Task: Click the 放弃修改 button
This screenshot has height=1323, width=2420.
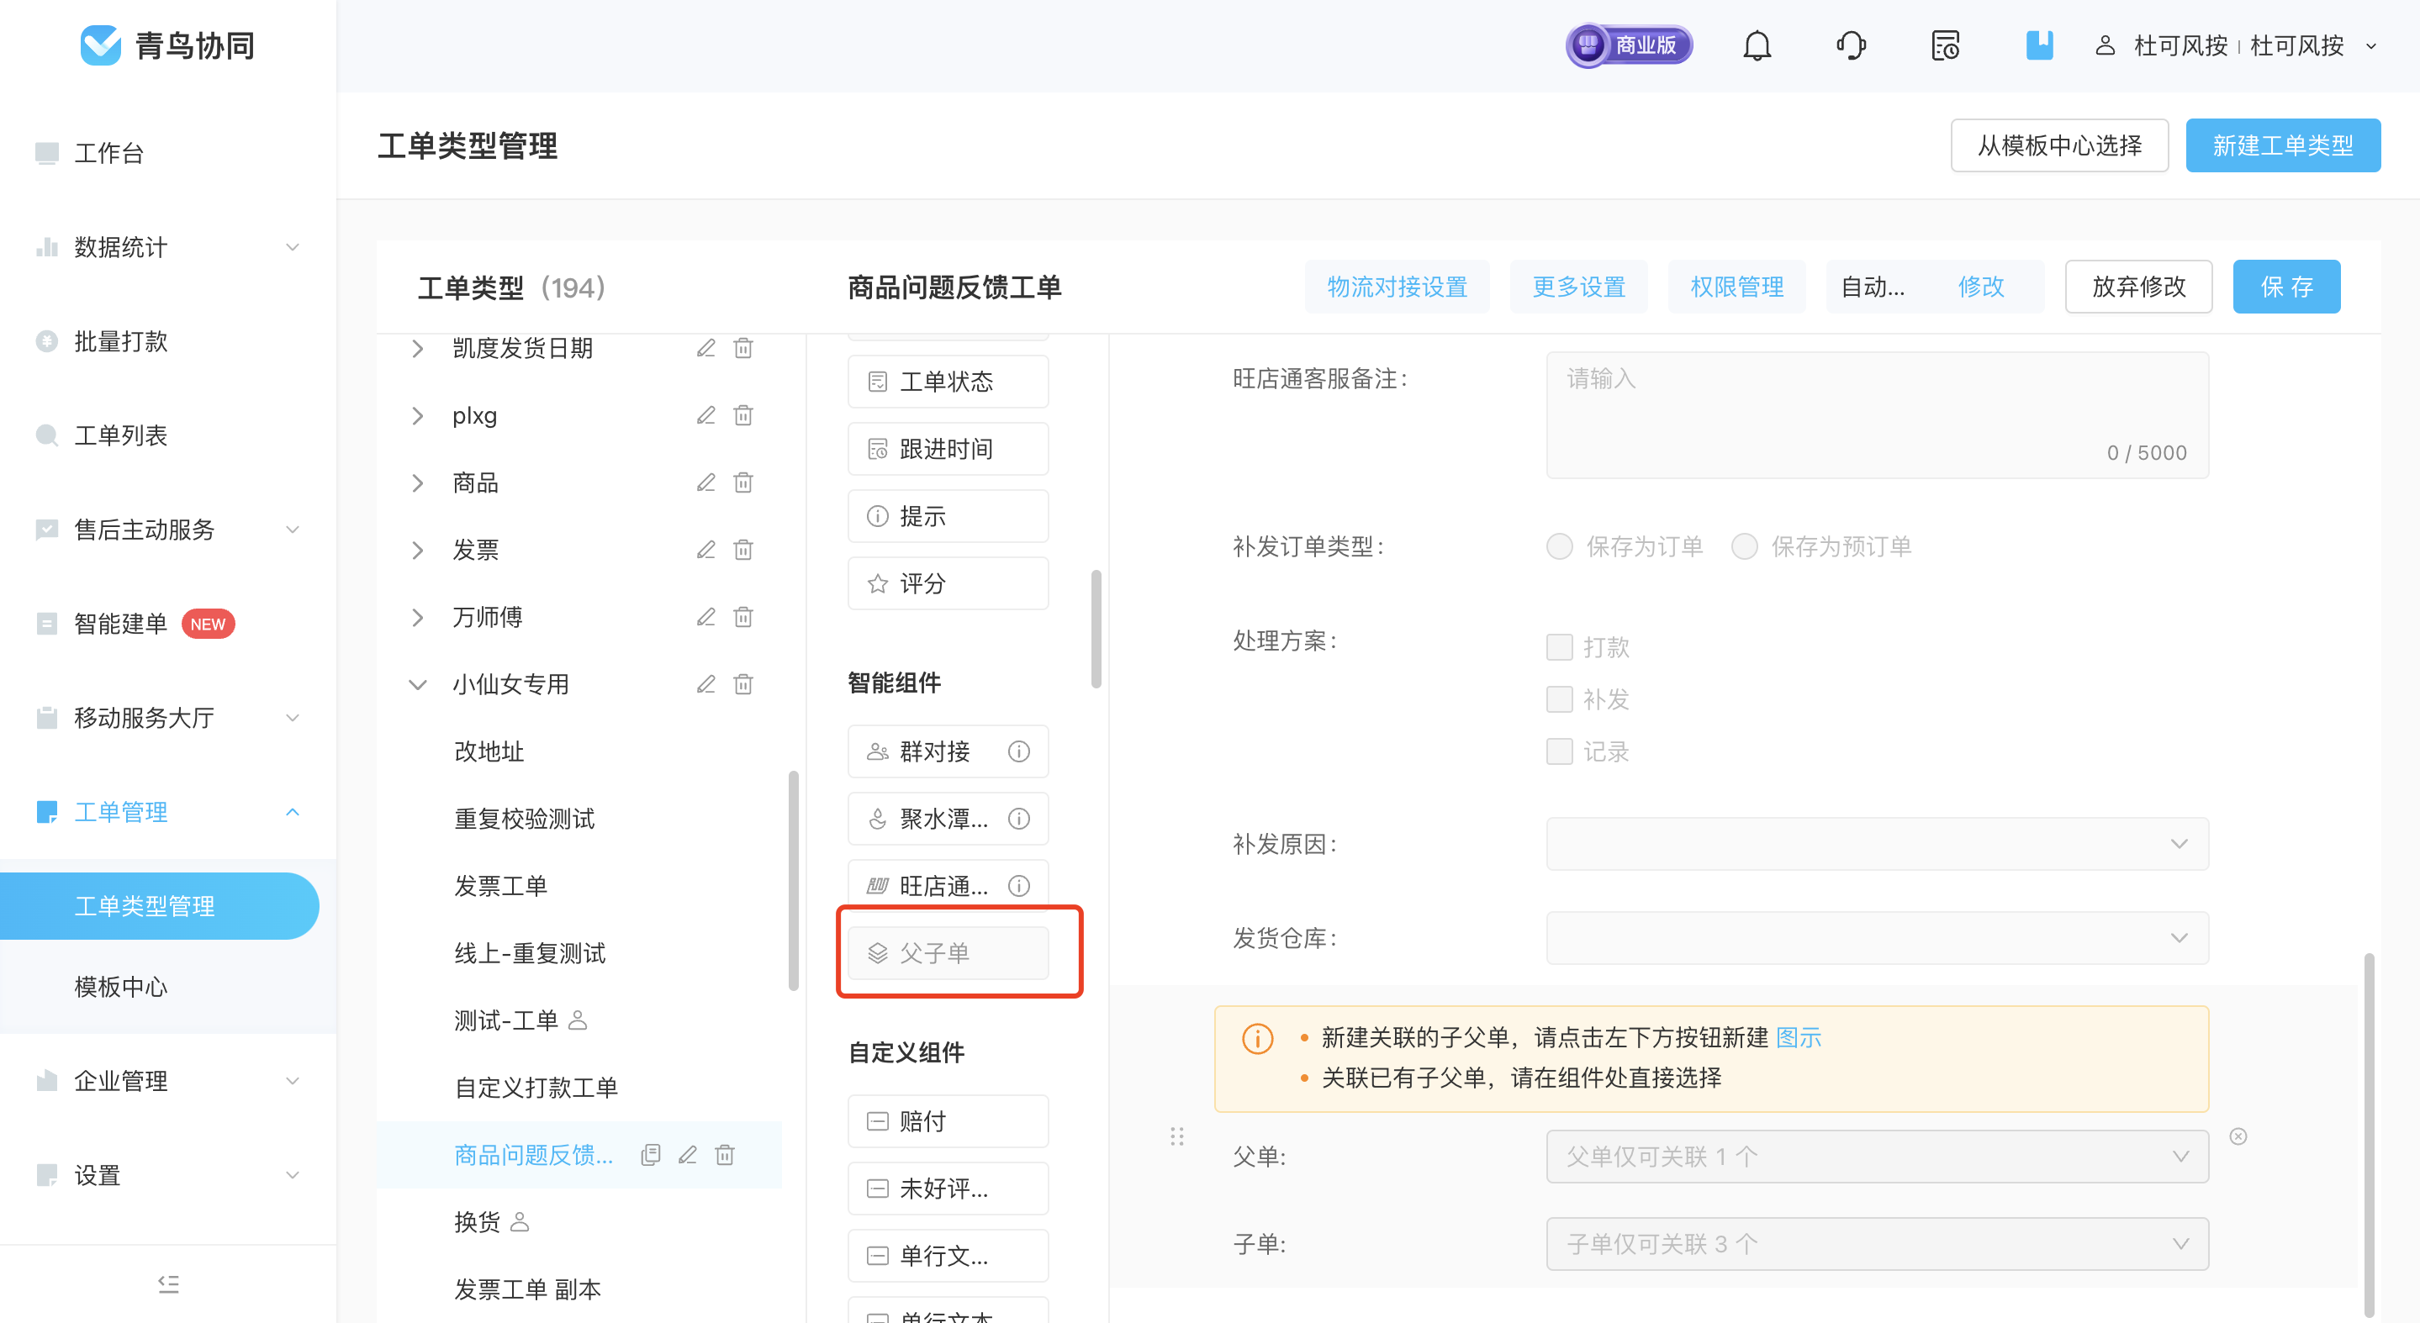Action: 2139,287
